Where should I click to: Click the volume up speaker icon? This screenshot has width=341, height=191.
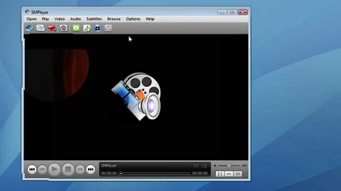244,166
